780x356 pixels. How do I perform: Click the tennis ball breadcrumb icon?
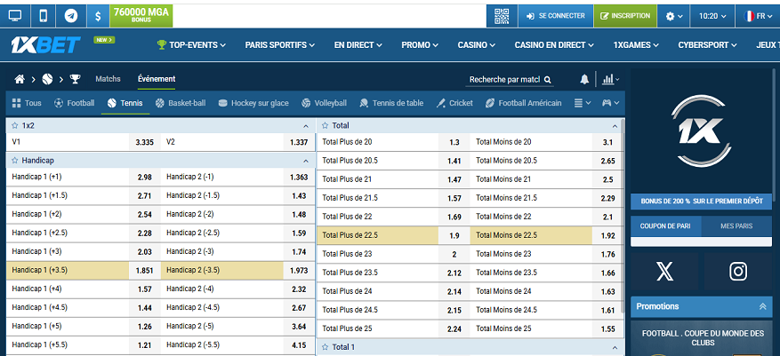point(47,79)
